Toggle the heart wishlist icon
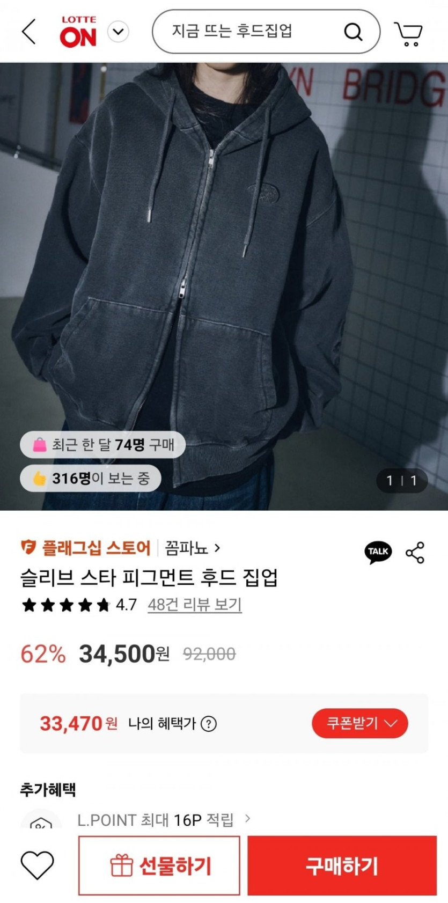 [x=37, y=865]
